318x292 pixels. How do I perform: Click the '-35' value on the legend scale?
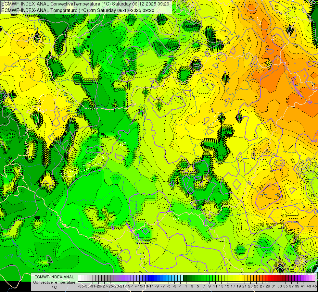pyautogui.click(x=81, y=286)
